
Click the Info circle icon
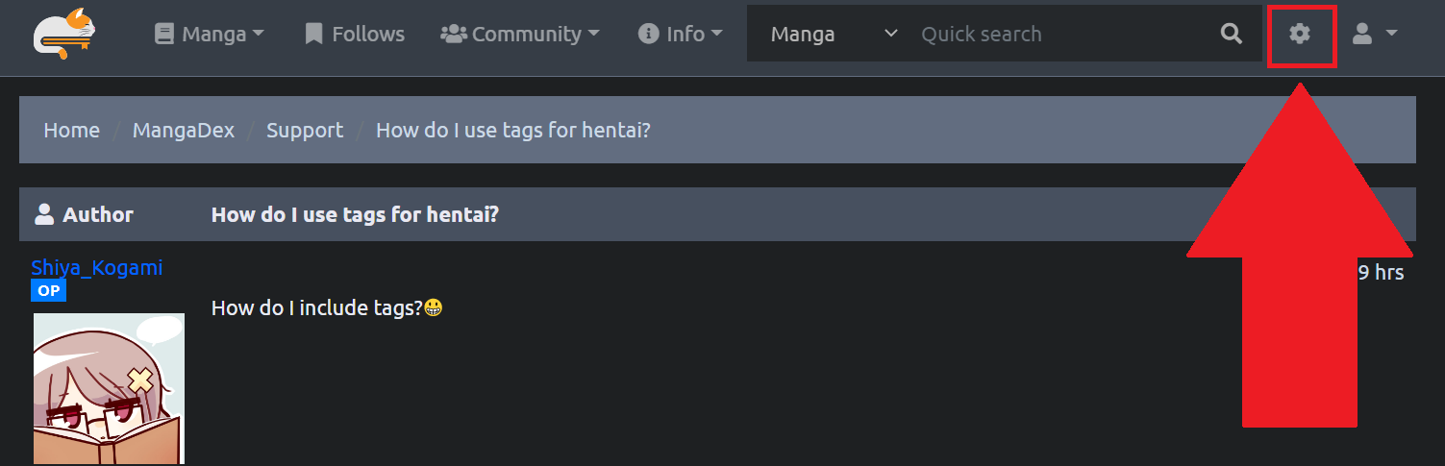(x=648, y=35)
